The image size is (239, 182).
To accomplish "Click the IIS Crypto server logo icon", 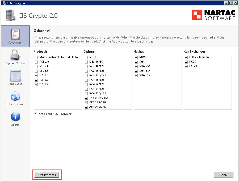I will pos(11,15).
